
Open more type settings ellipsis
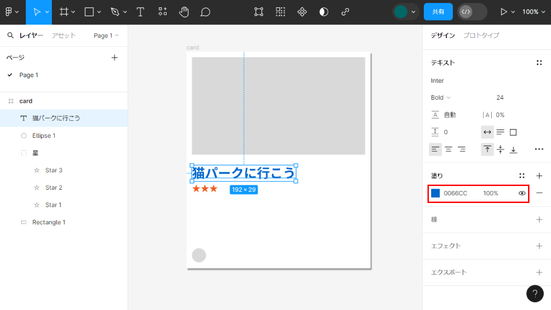click(539, 149)
